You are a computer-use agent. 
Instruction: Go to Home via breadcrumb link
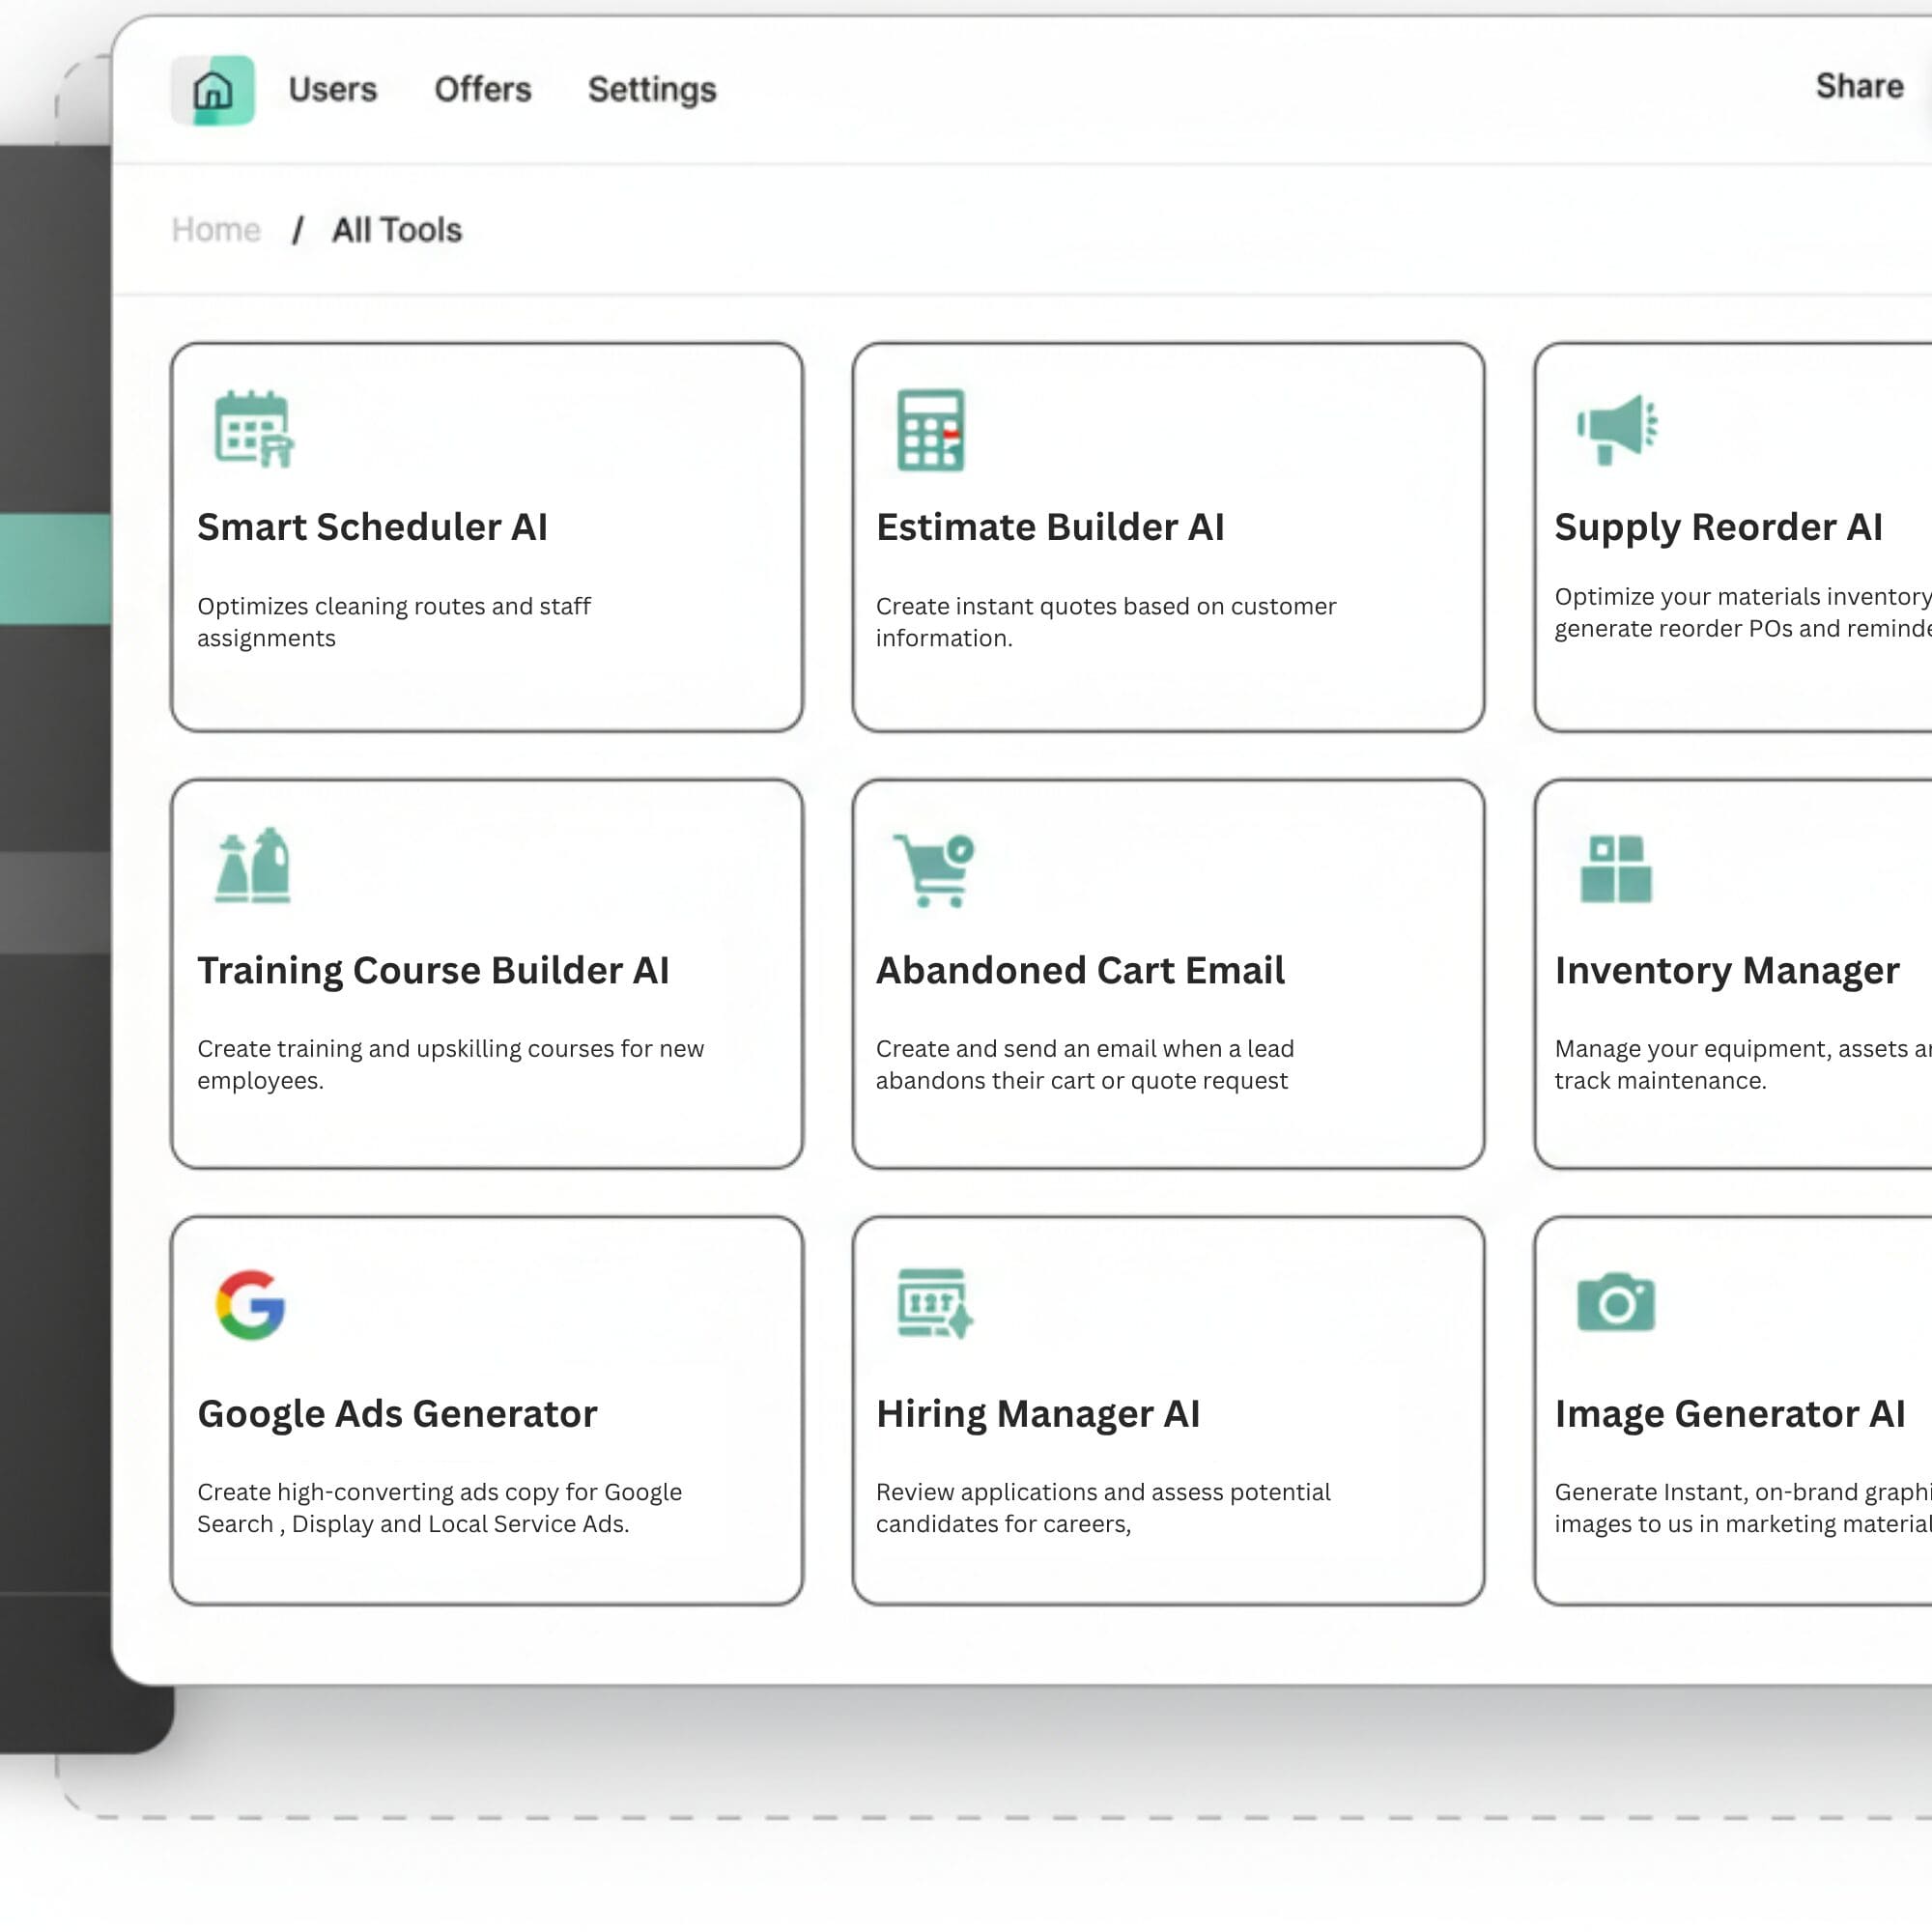[x=216, y=229]
